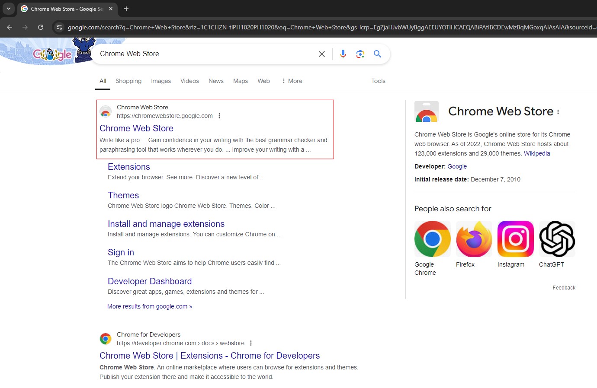
Task: Expand the More search filters menu
Action: point(292,81)
